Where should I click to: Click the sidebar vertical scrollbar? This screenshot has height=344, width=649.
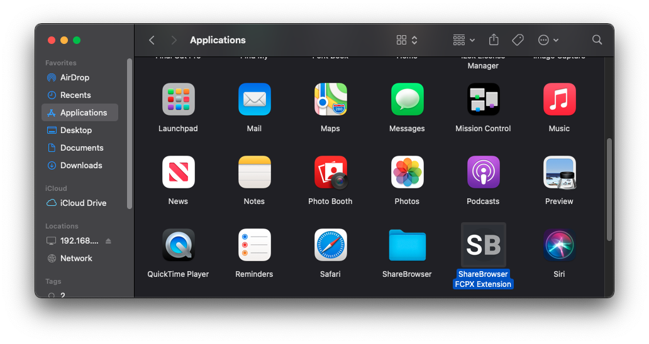coord(130,133)
